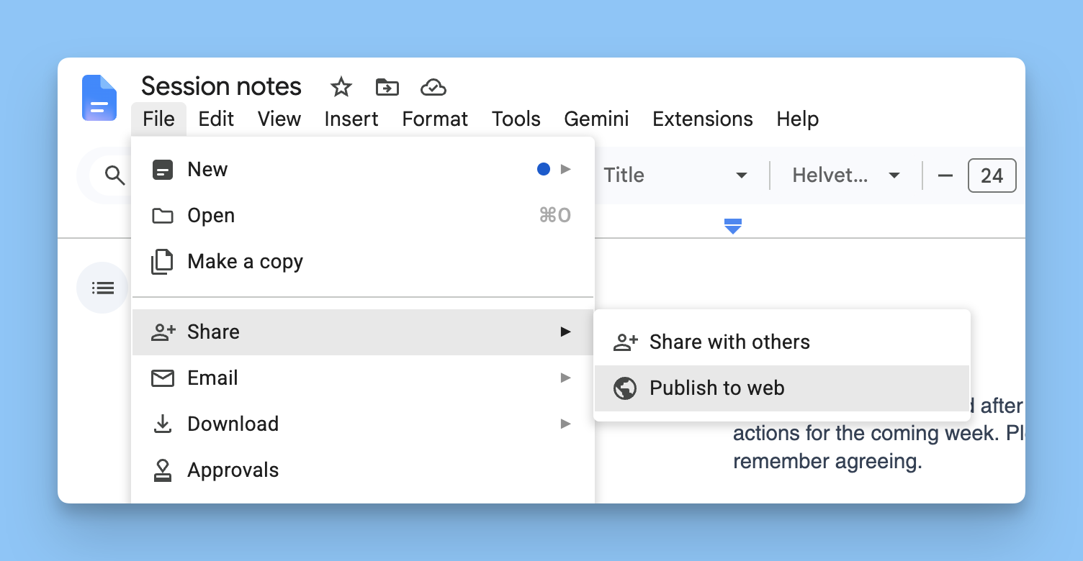The image size is (1083, 561).
Task: Click the Session notes document title
Action: click(x=221, y=87)
